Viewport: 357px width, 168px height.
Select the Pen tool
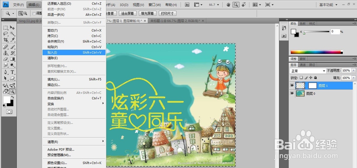coord(6,72)
